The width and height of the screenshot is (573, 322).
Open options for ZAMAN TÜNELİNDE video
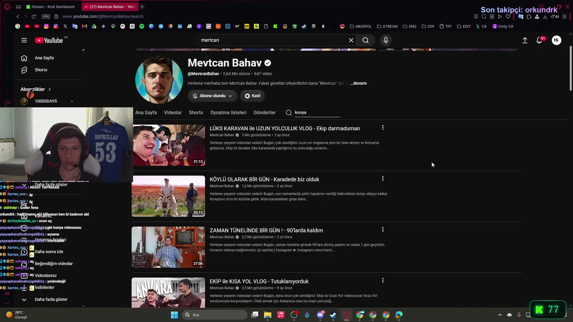(383, 229)
